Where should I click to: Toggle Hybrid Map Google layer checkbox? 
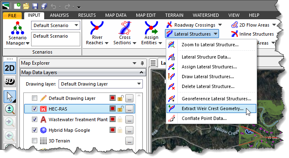(34, 130)
